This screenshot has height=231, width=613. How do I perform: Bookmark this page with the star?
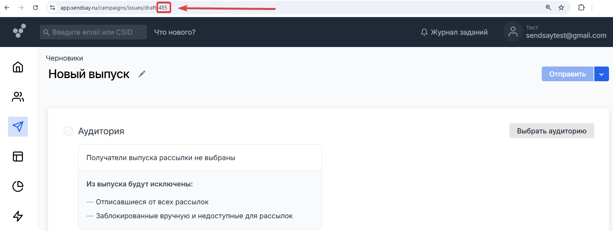click(x=561, y=8)
